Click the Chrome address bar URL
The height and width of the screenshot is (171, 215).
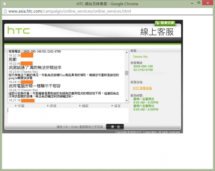tap(70, 11)
